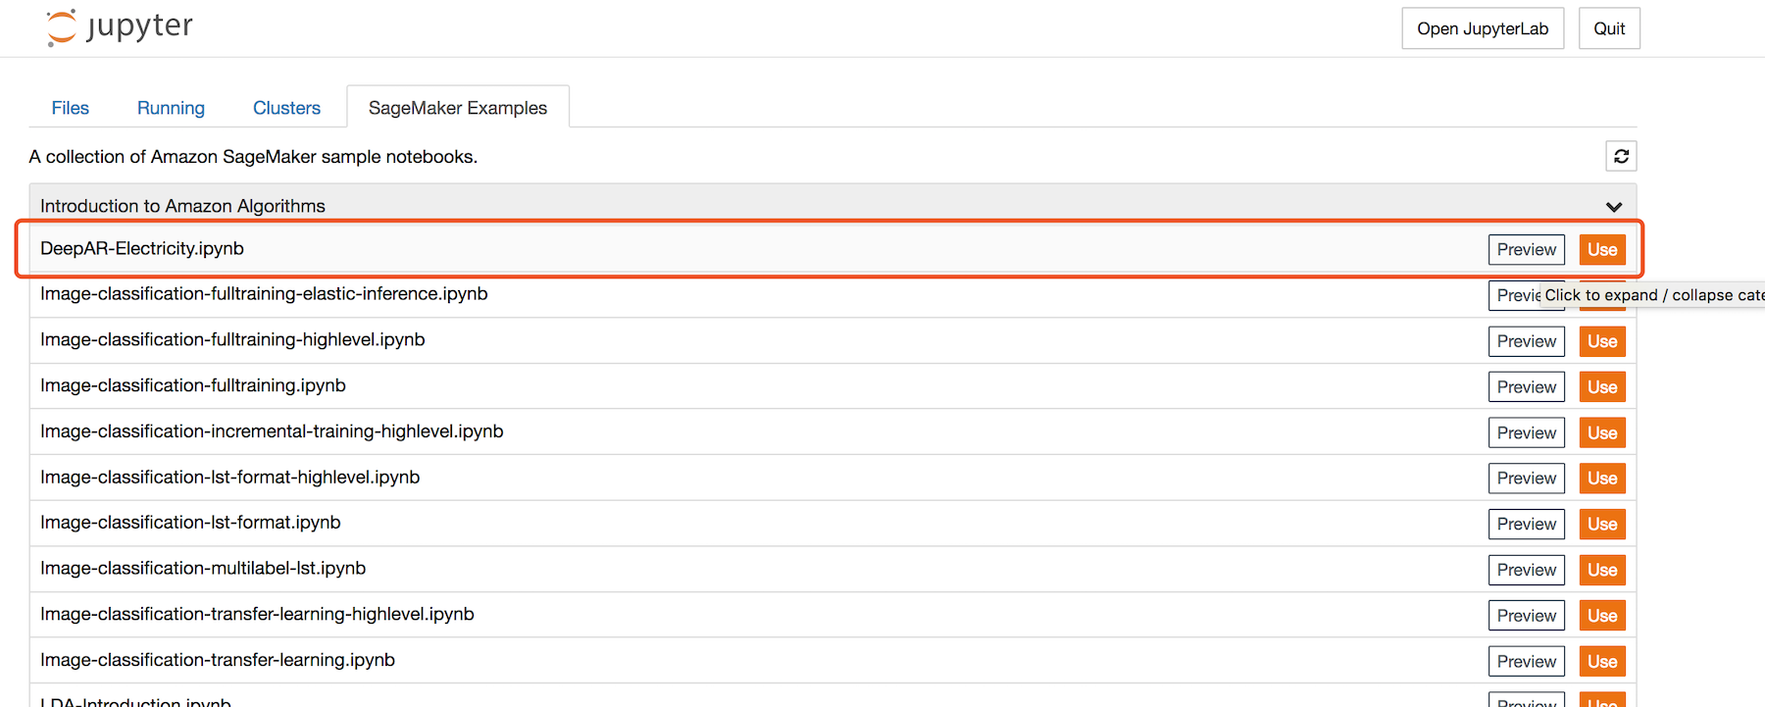Use the Image-classification-multilabel-lst.ipynb notebook
Image resolution: width=1765 pixels, height=707 pixels.
(1602, 571)
